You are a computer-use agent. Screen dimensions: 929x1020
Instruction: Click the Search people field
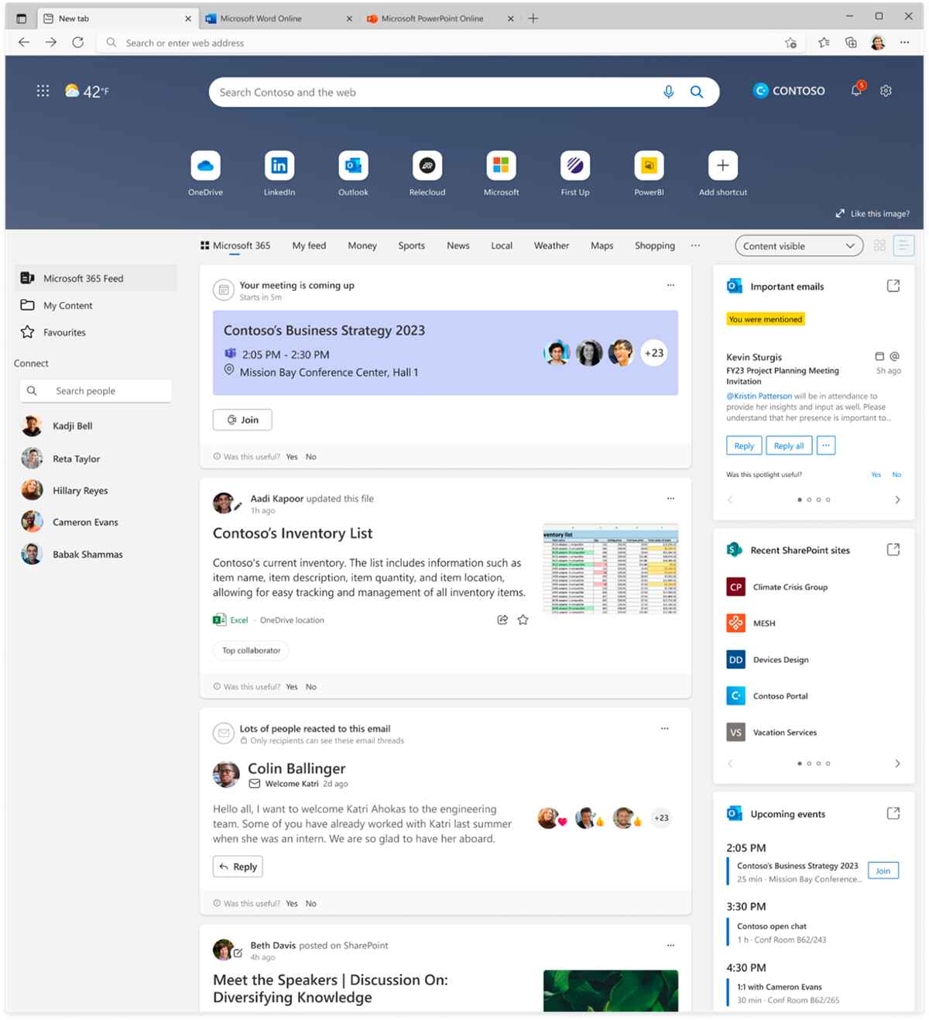click(x=95, y=391)
